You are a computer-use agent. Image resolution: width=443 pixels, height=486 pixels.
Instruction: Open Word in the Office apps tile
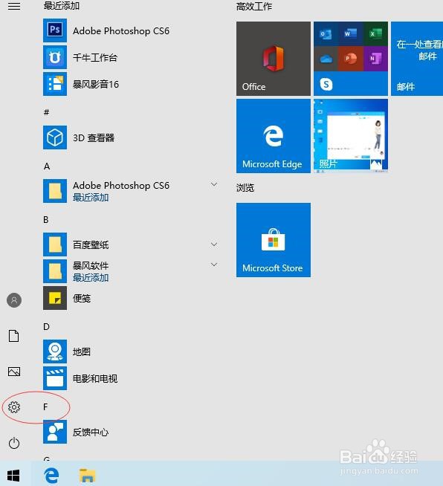click(x=350, y=33)
